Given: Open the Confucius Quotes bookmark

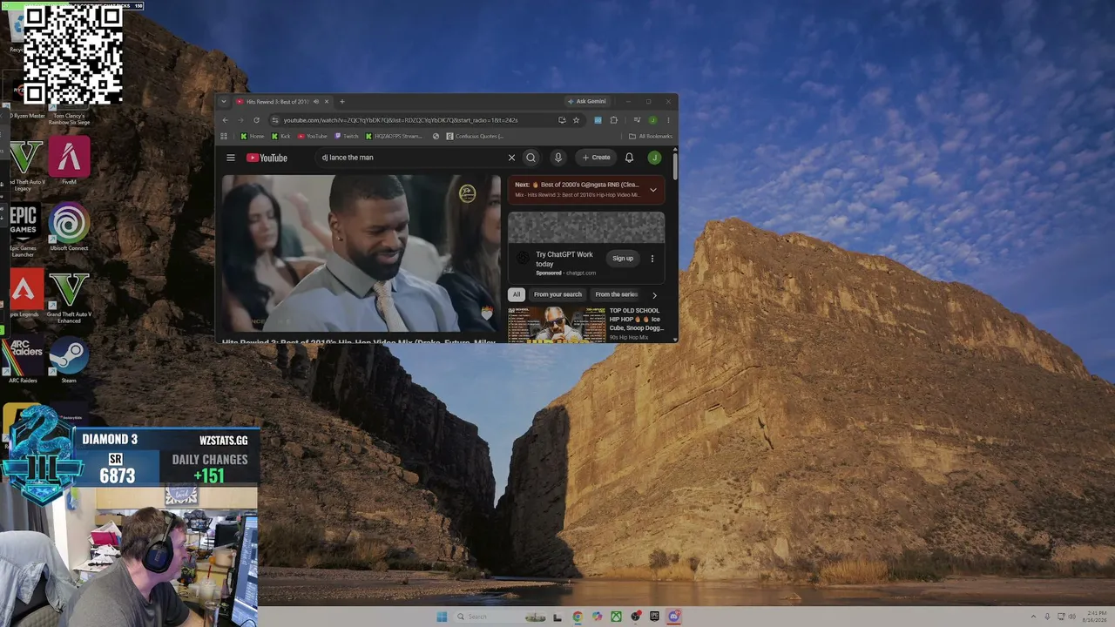Looking at the screenshot, I should [x=475, y=136].
